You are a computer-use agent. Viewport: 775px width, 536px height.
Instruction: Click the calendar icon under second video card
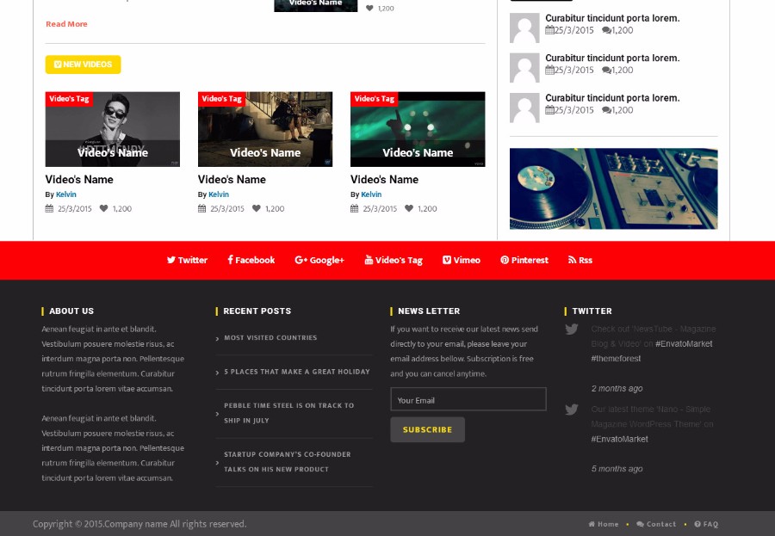tap(201, 208)
